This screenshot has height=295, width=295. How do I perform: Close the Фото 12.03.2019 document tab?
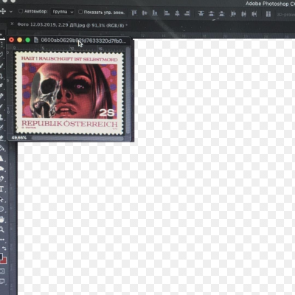(x=12, y=24)
